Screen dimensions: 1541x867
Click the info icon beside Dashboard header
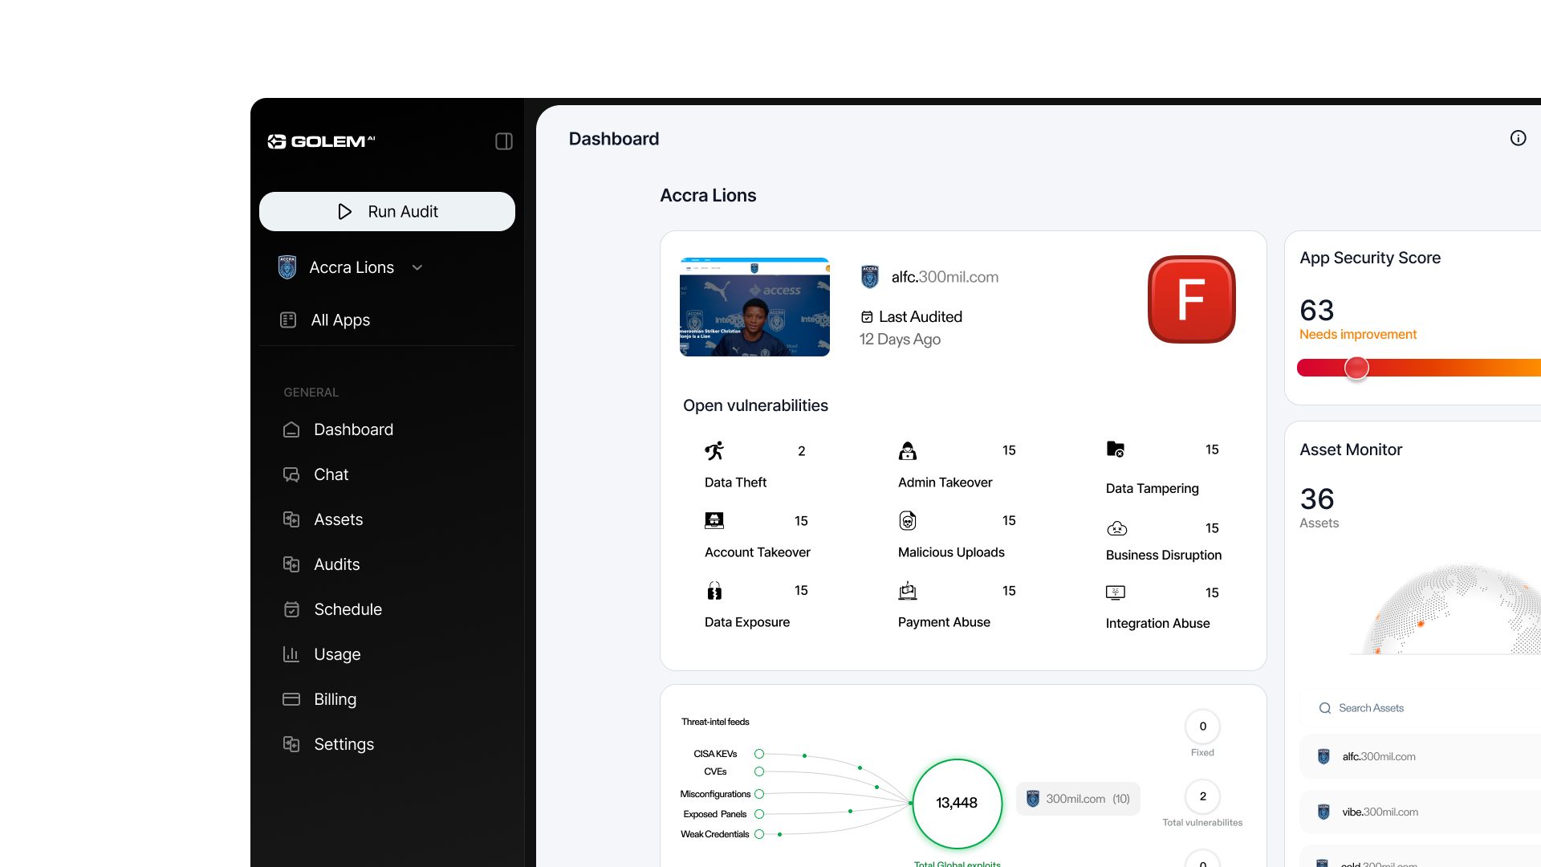click(1518, 138)
